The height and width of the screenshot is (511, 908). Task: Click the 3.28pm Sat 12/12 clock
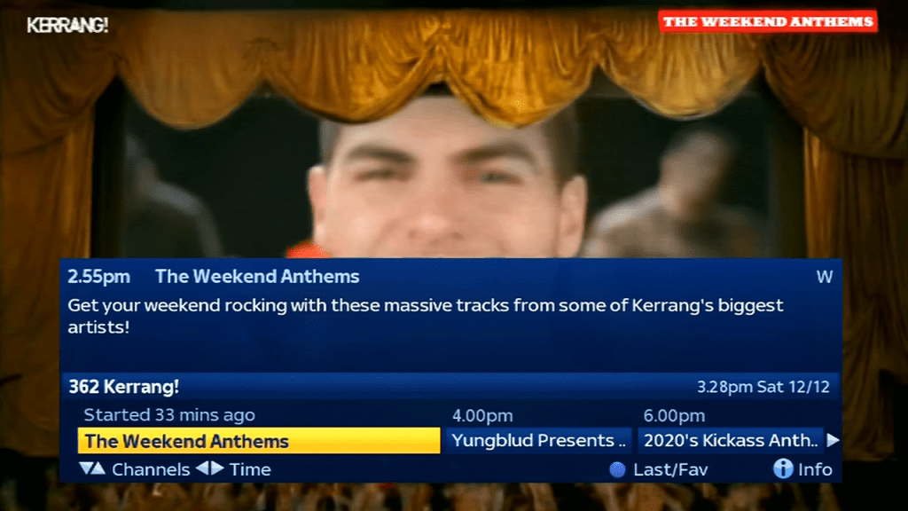pos(763,387)
